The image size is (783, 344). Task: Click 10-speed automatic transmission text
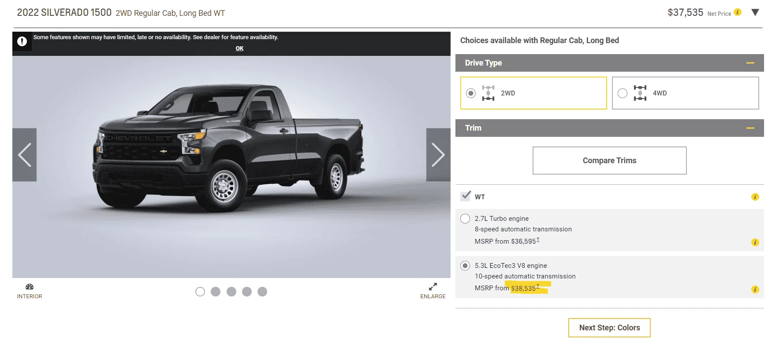[525, 276]
